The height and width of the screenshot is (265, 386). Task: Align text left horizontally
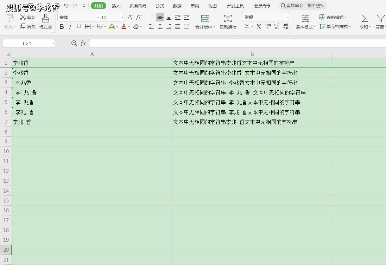coord(151,27)
